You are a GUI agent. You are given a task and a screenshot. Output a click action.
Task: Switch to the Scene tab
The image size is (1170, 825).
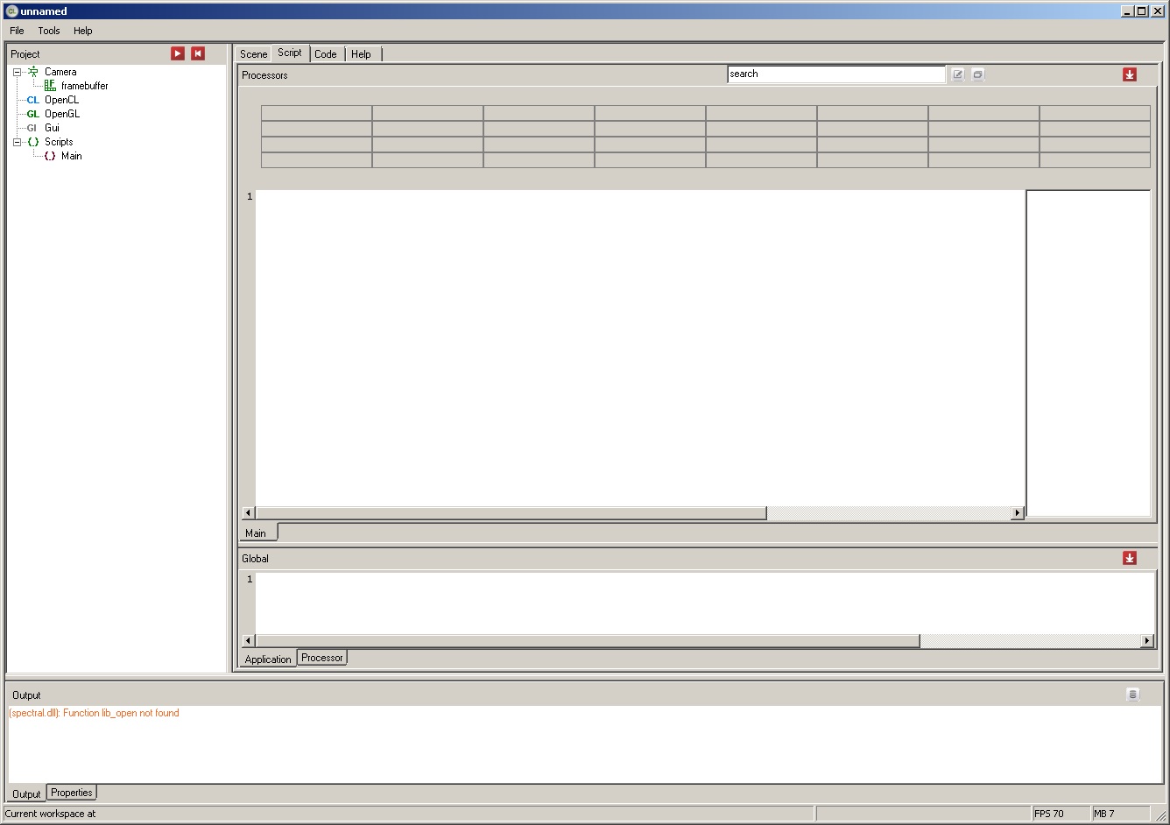click(253, 54)
